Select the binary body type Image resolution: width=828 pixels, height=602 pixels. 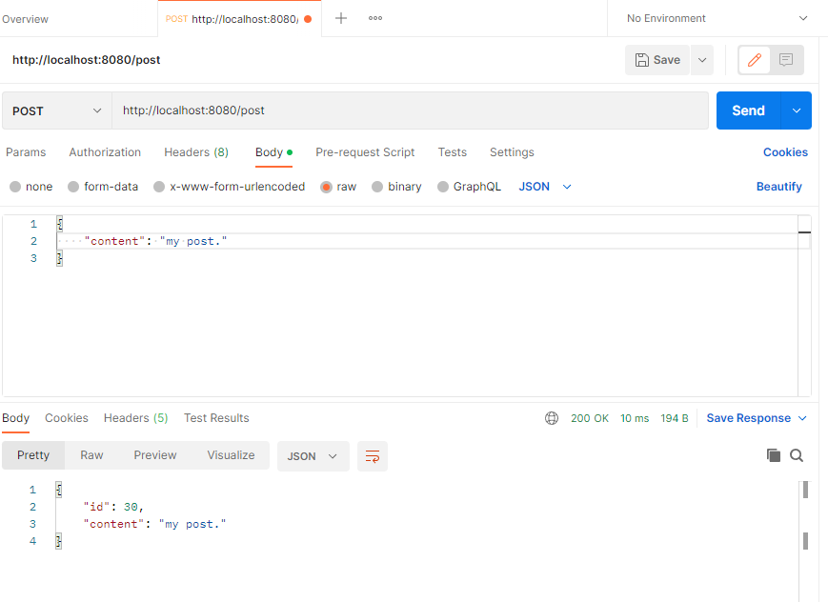coord(396,187)
